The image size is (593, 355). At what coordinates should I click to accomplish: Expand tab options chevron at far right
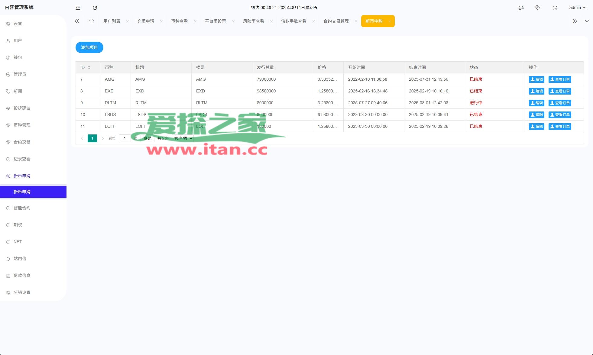tap(587, 21)
